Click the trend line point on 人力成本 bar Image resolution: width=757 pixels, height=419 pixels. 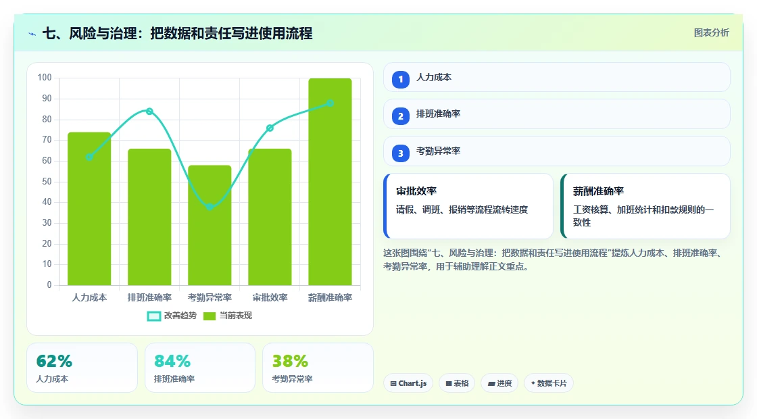point(89,157)
